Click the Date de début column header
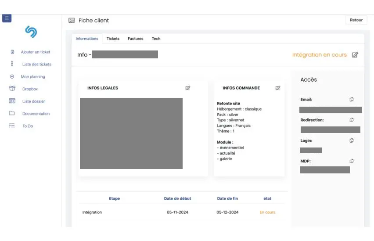Image resolution: width=374 pixels, height=241 pixels. (x=177, y=198)
